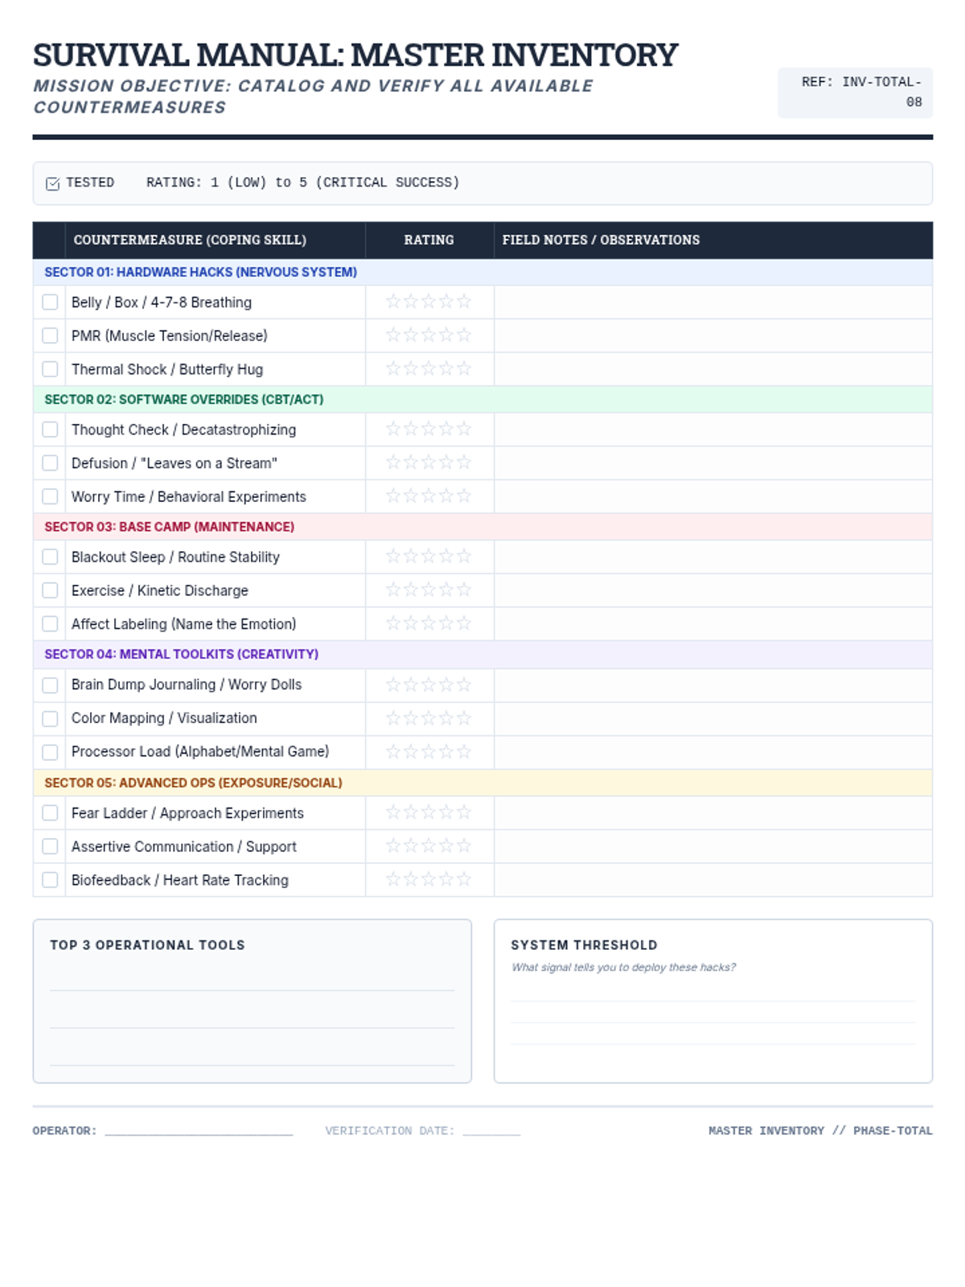Image resolution: width=965 pixels, height=1287 pixels.
Task: Click the fifth star for Exercise / Kinetic Discharge
Action: tap(464, 590)
